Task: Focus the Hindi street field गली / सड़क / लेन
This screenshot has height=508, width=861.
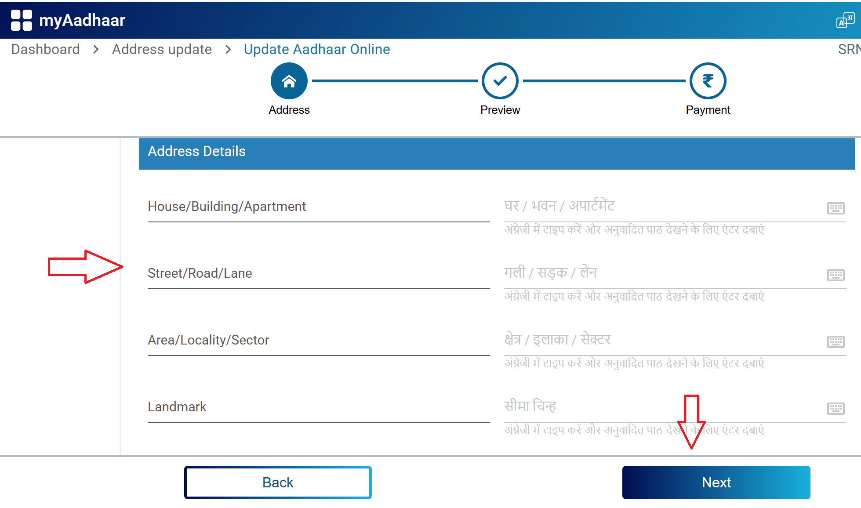Action: click(659, 273)
